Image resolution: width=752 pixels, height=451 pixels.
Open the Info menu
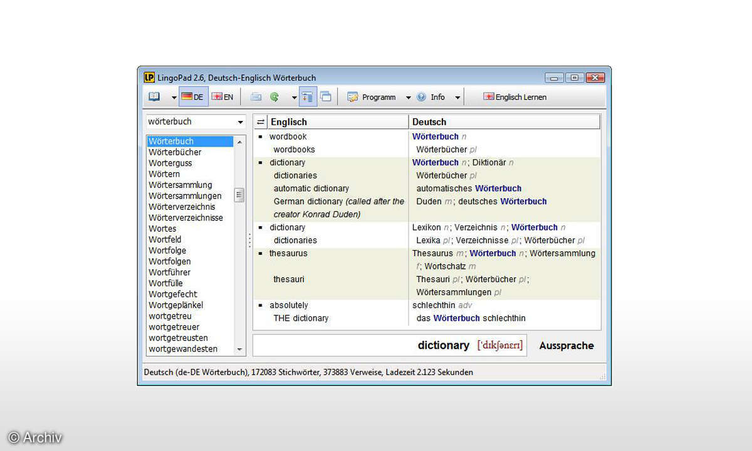[x=431, y=97]
